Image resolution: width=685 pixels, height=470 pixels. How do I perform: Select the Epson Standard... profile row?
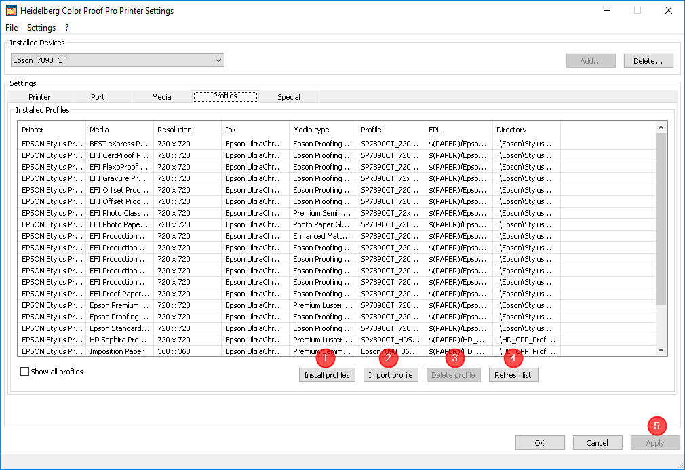336,328
